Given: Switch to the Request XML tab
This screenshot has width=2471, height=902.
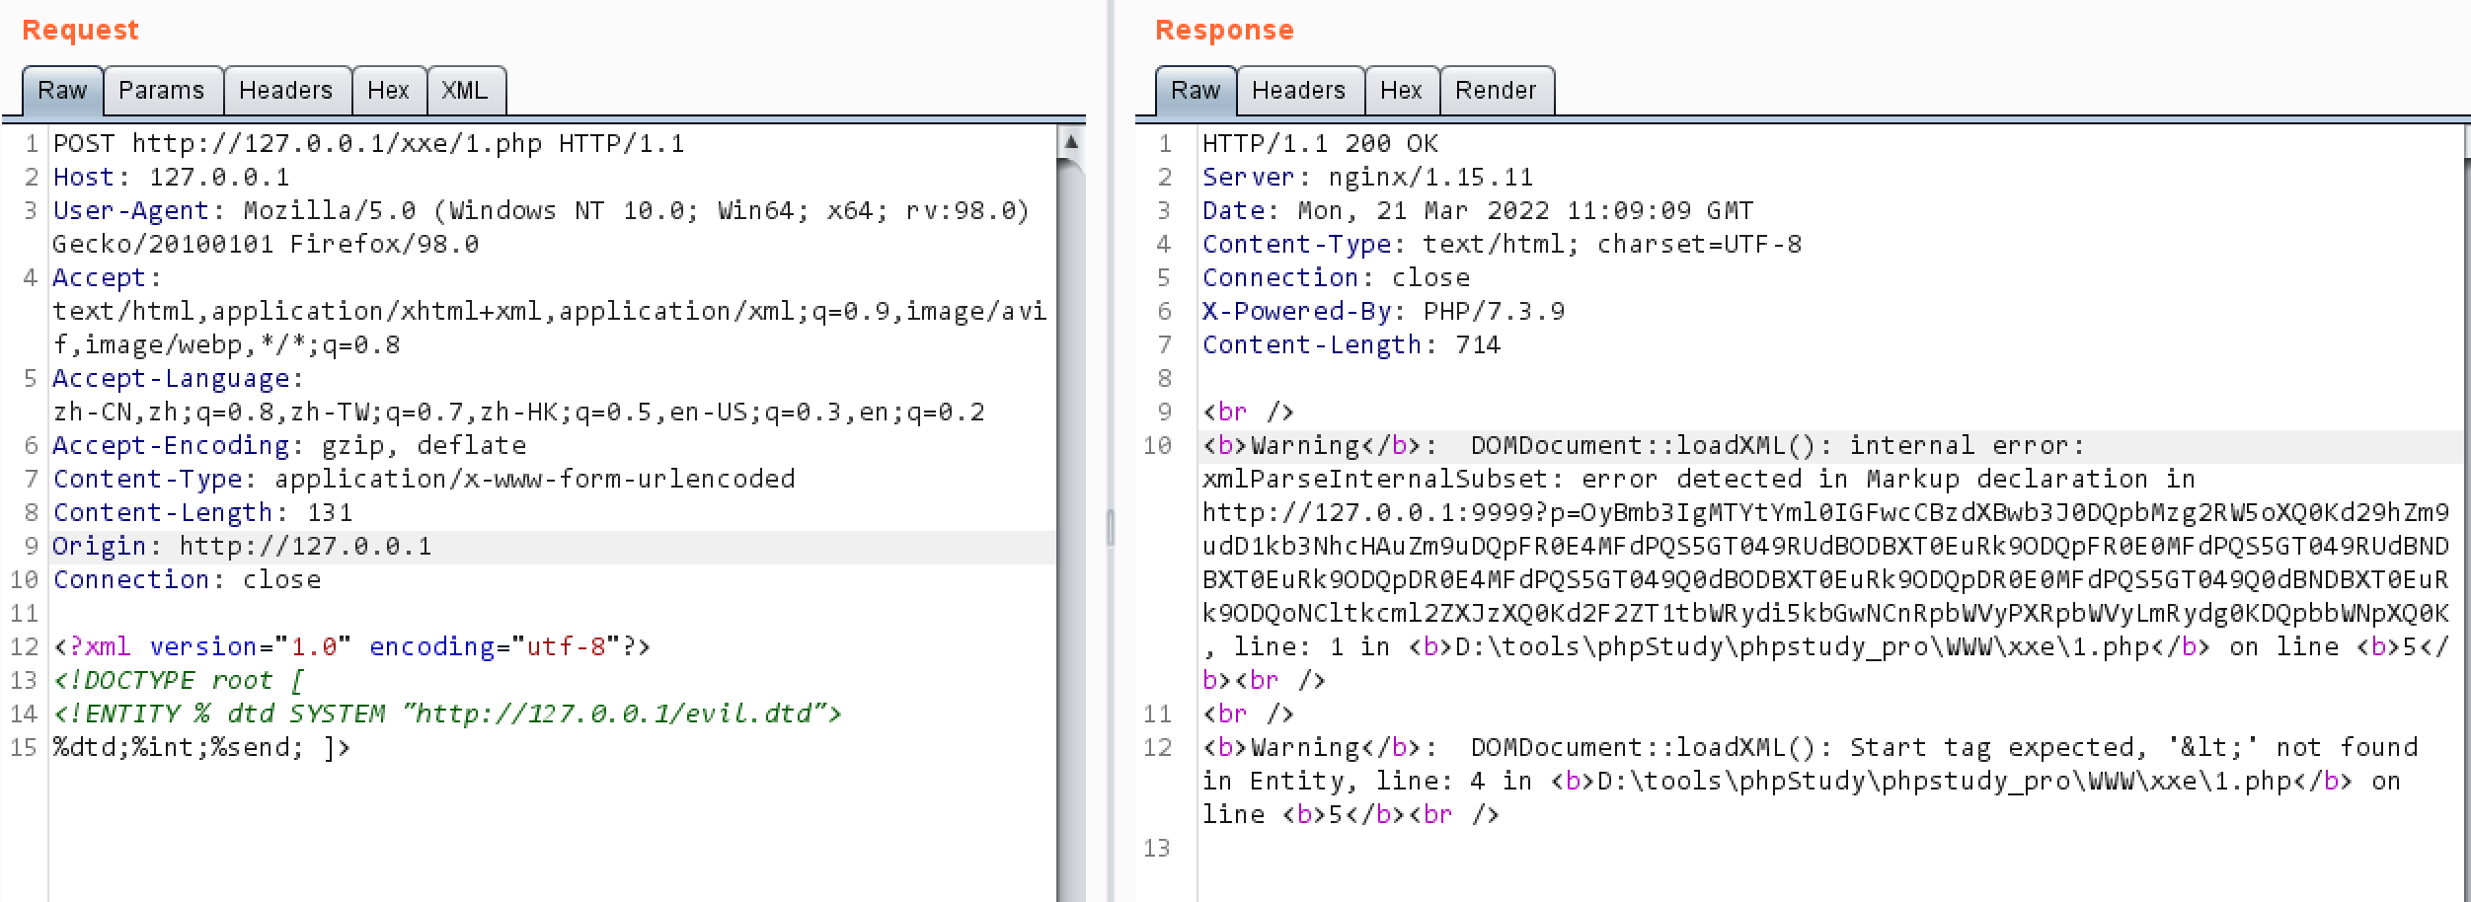Looking at the screenshot, I should click(x=465, y=91).
